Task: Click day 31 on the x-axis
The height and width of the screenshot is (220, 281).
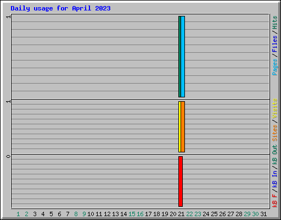Action: [x=263, y=214]
